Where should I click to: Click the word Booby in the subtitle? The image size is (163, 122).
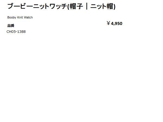coord(12,17)
